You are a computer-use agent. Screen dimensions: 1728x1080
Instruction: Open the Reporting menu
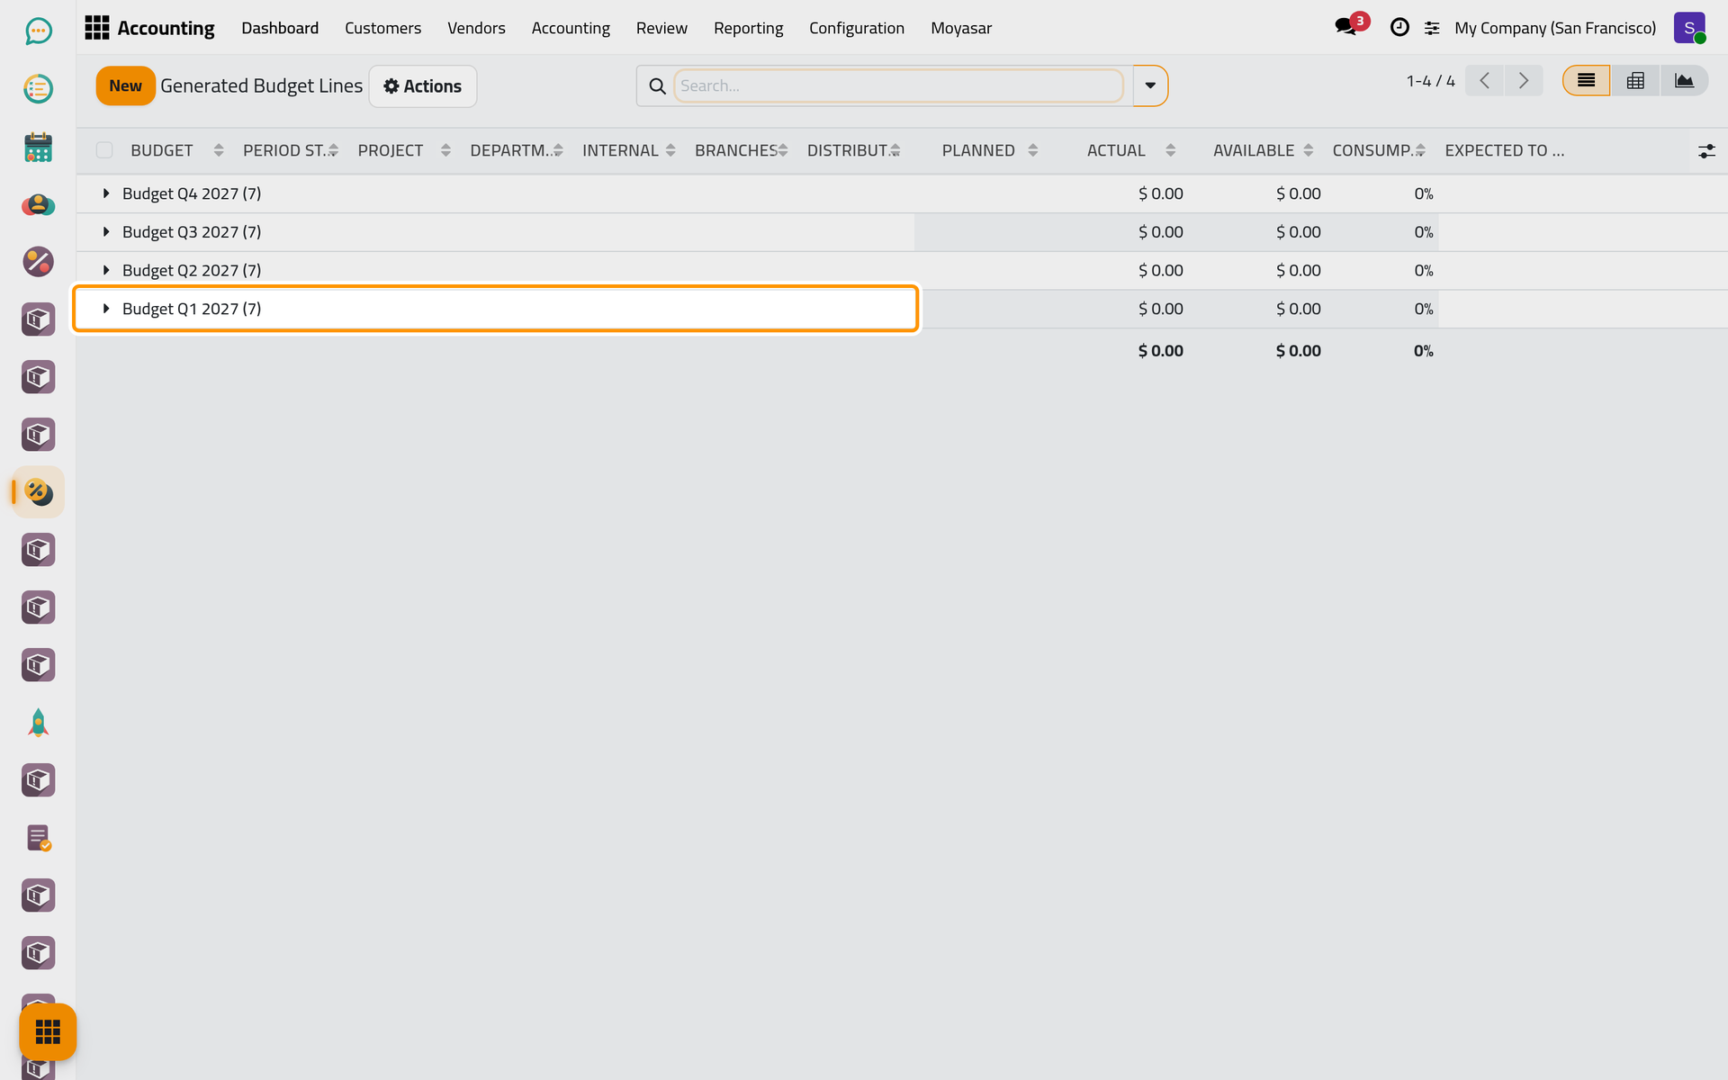[748, 28]
